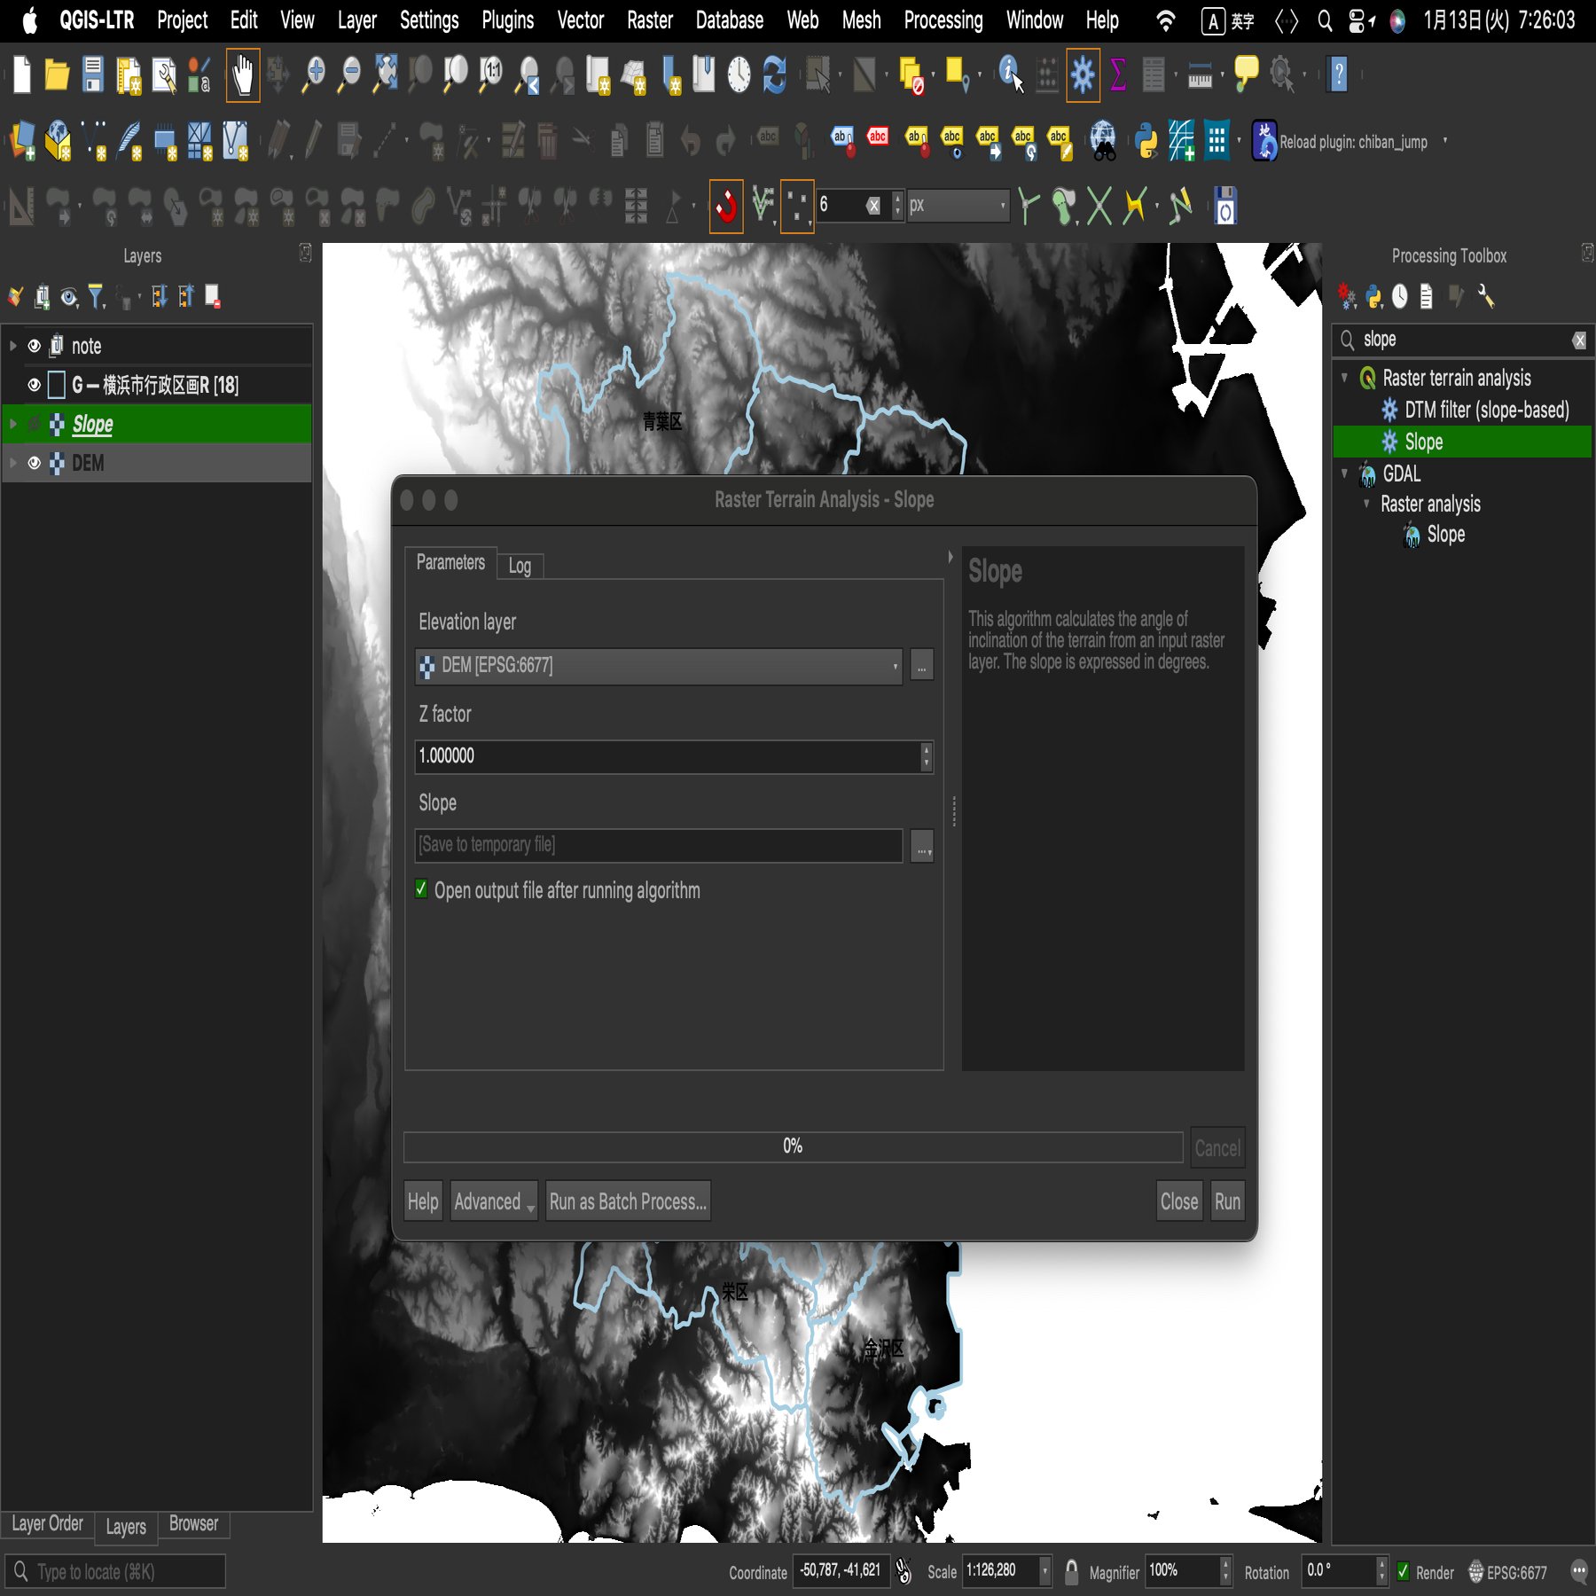This screenshot has height=1596, width=1596.
Task: Open Processing Toolbox options wrench icon
Action: point(1485,296)
